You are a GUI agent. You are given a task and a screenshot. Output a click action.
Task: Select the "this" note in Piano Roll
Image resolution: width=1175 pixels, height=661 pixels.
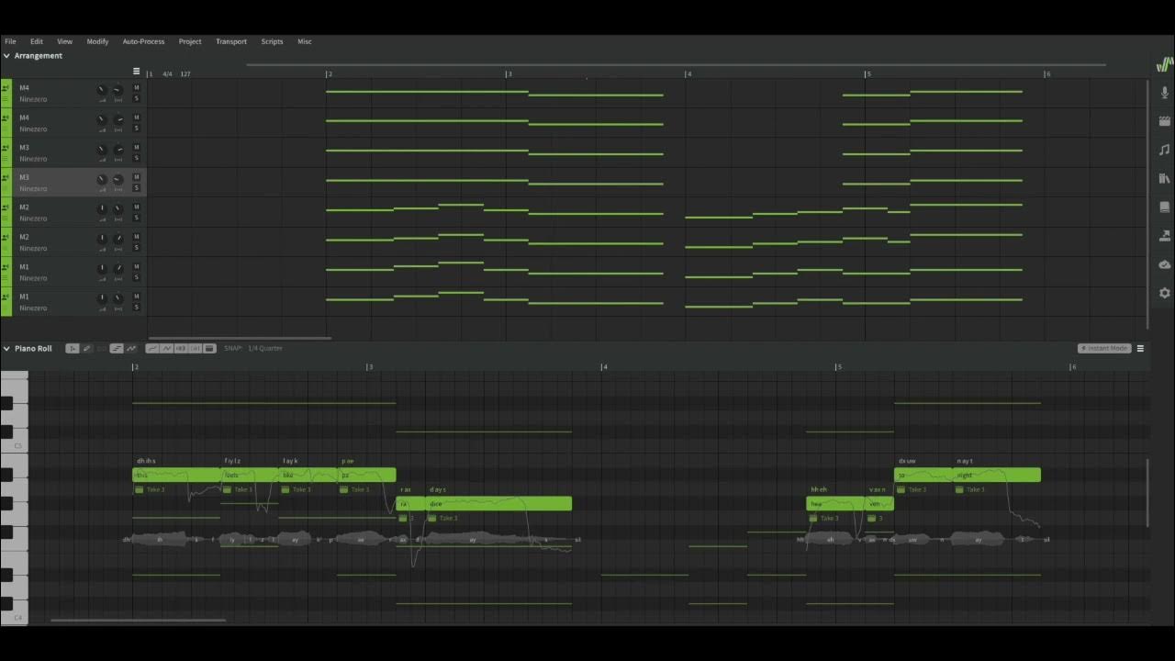tap(176, 475)
